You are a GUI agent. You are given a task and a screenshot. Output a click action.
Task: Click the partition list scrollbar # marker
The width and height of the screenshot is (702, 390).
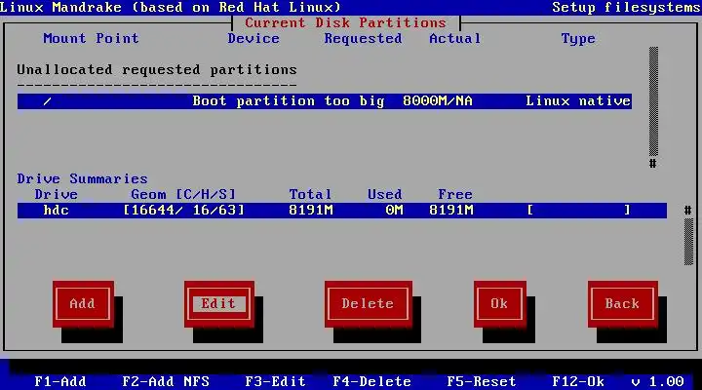coord(653,164)
